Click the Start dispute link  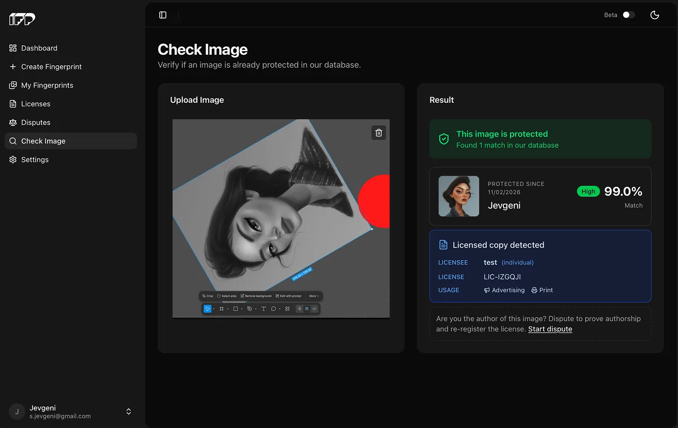[550, 329]
